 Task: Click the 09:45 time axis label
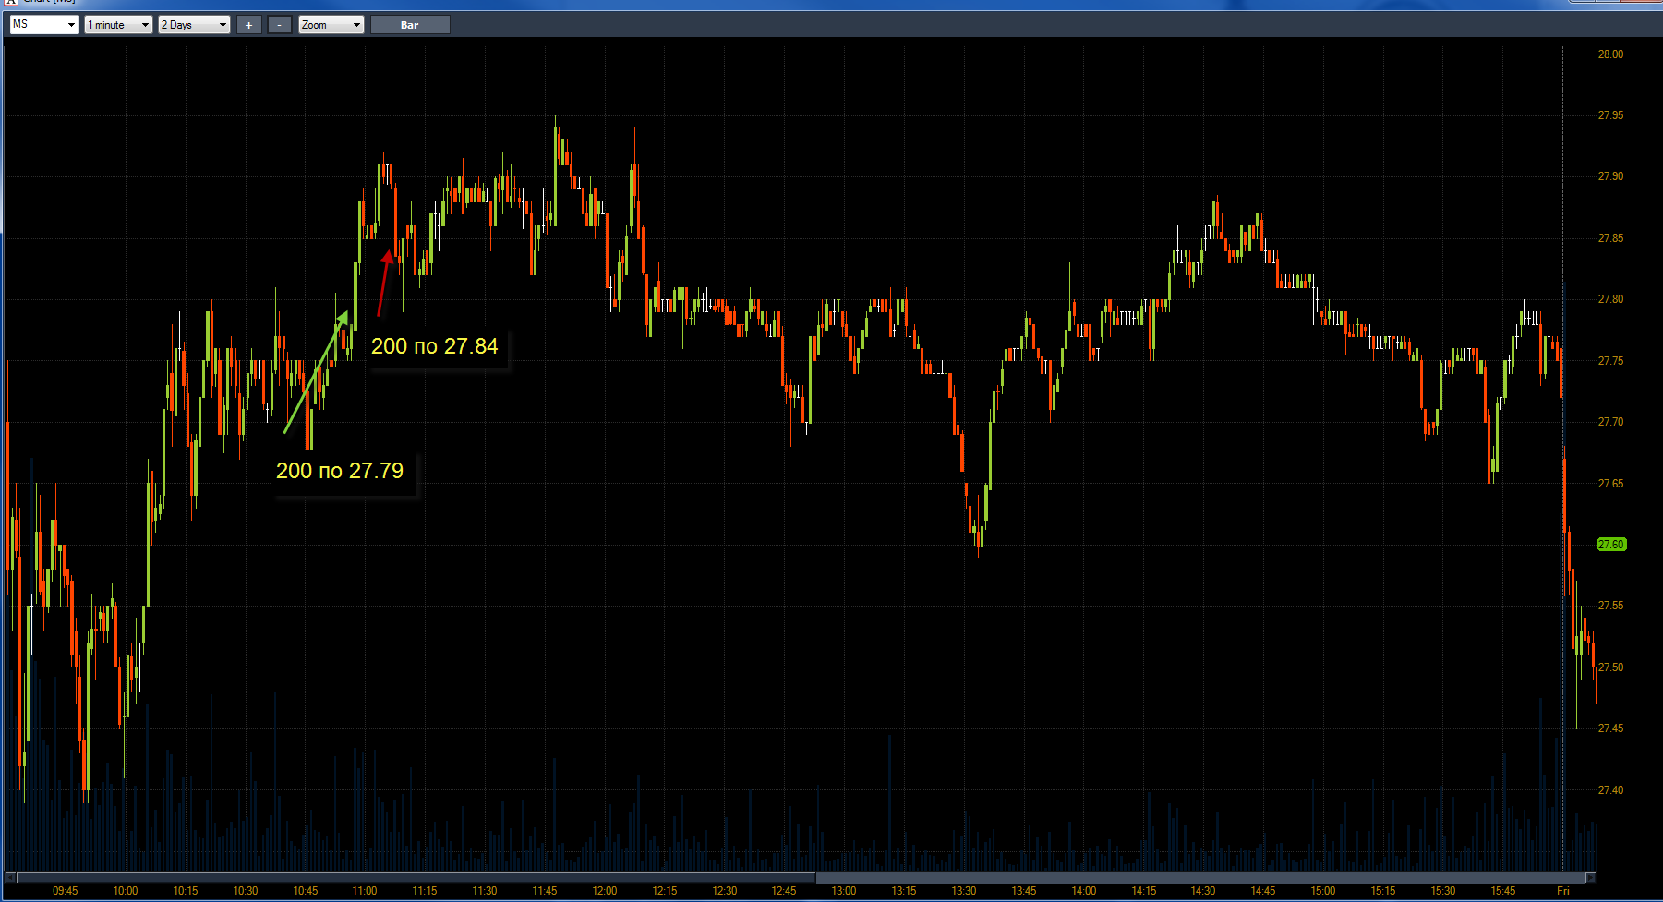coord(66,891)
